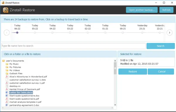Image resolution: width=176 pixels, height=112 pixels.
Task: Click Word icon of partnership-agreement-2.doc
Action: pyautogui.click(x=7, y=105)
